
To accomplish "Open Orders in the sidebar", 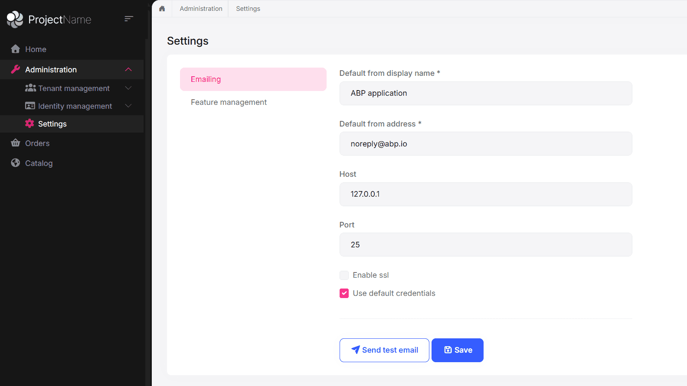I will [72, 143].
